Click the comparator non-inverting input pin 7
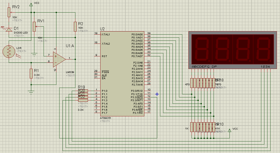 (x=49, y=55)
